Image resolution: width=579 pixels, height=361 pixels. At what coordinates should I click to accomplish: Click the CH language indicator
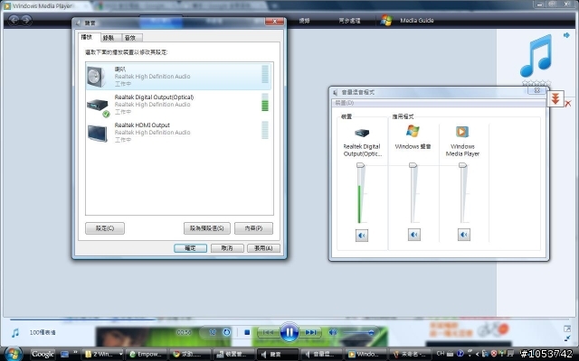pos(441,353)
